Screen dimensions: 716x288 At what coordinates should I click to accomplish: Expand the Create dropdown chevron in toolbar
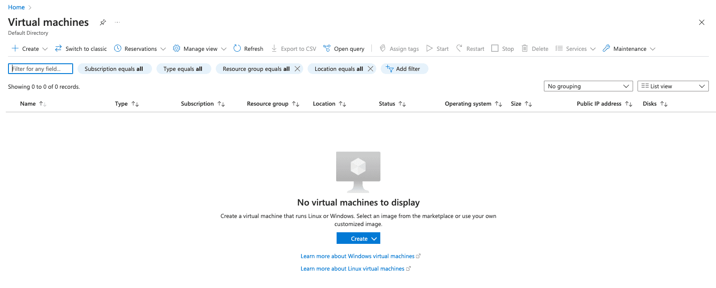[x=45, y=49]
